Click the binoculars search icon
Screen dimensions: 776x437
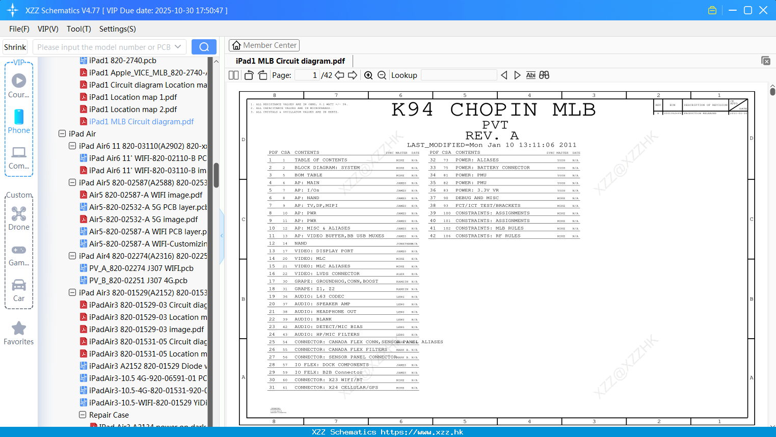click(544, 75)
